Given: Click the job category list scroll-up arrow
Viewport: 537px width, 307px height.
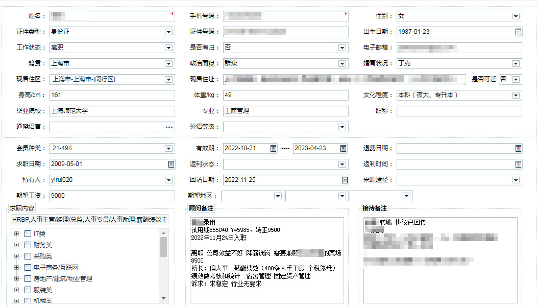Looking at the screenshot, I should pyautogui.click(x=163, y=233).
